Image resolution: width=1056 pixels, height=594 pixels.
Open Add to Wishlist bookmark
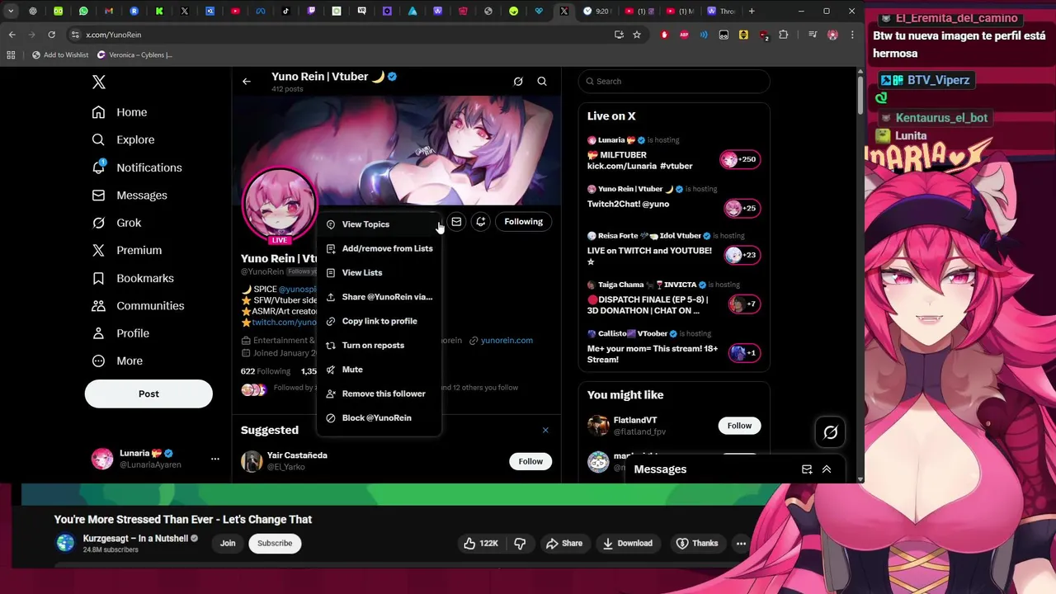pos(60,54)
